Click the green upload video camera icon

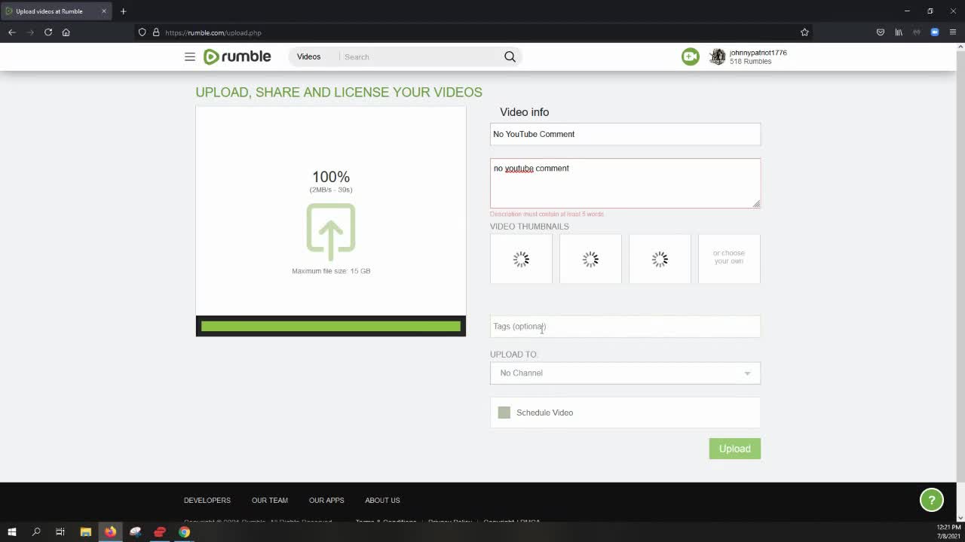tap(690, 56)
